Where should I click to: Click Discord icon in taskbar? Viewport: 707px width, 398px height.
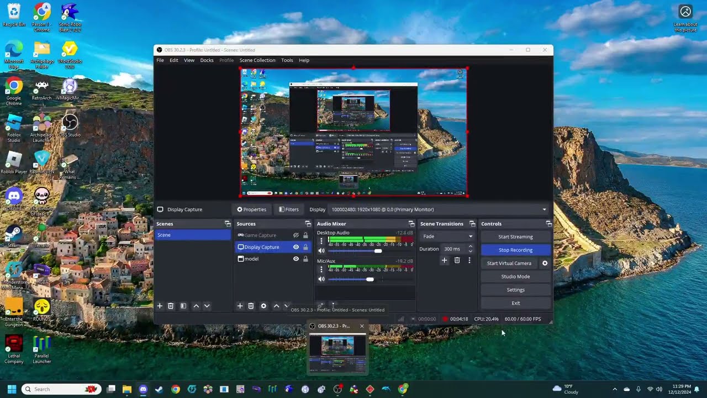[143, 389]
